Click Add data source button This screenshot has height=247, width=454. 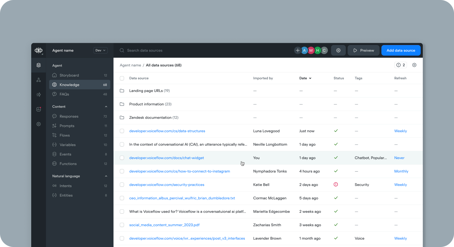(x=401, y=50)
